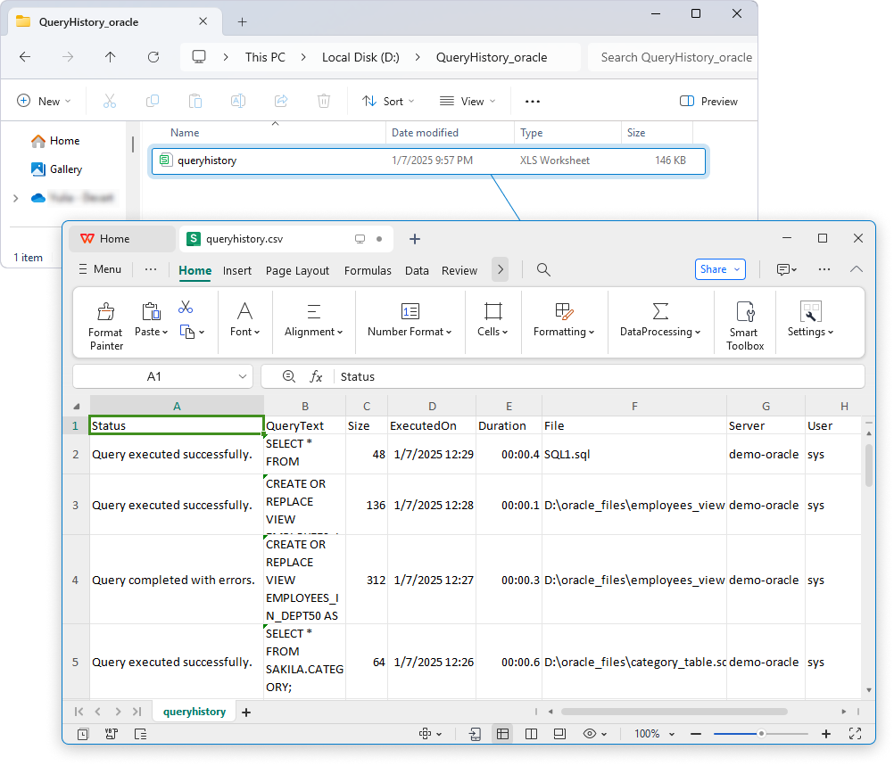Click the Back arrow in Explorer
The image size is (894, 766).
click(24, 57)
